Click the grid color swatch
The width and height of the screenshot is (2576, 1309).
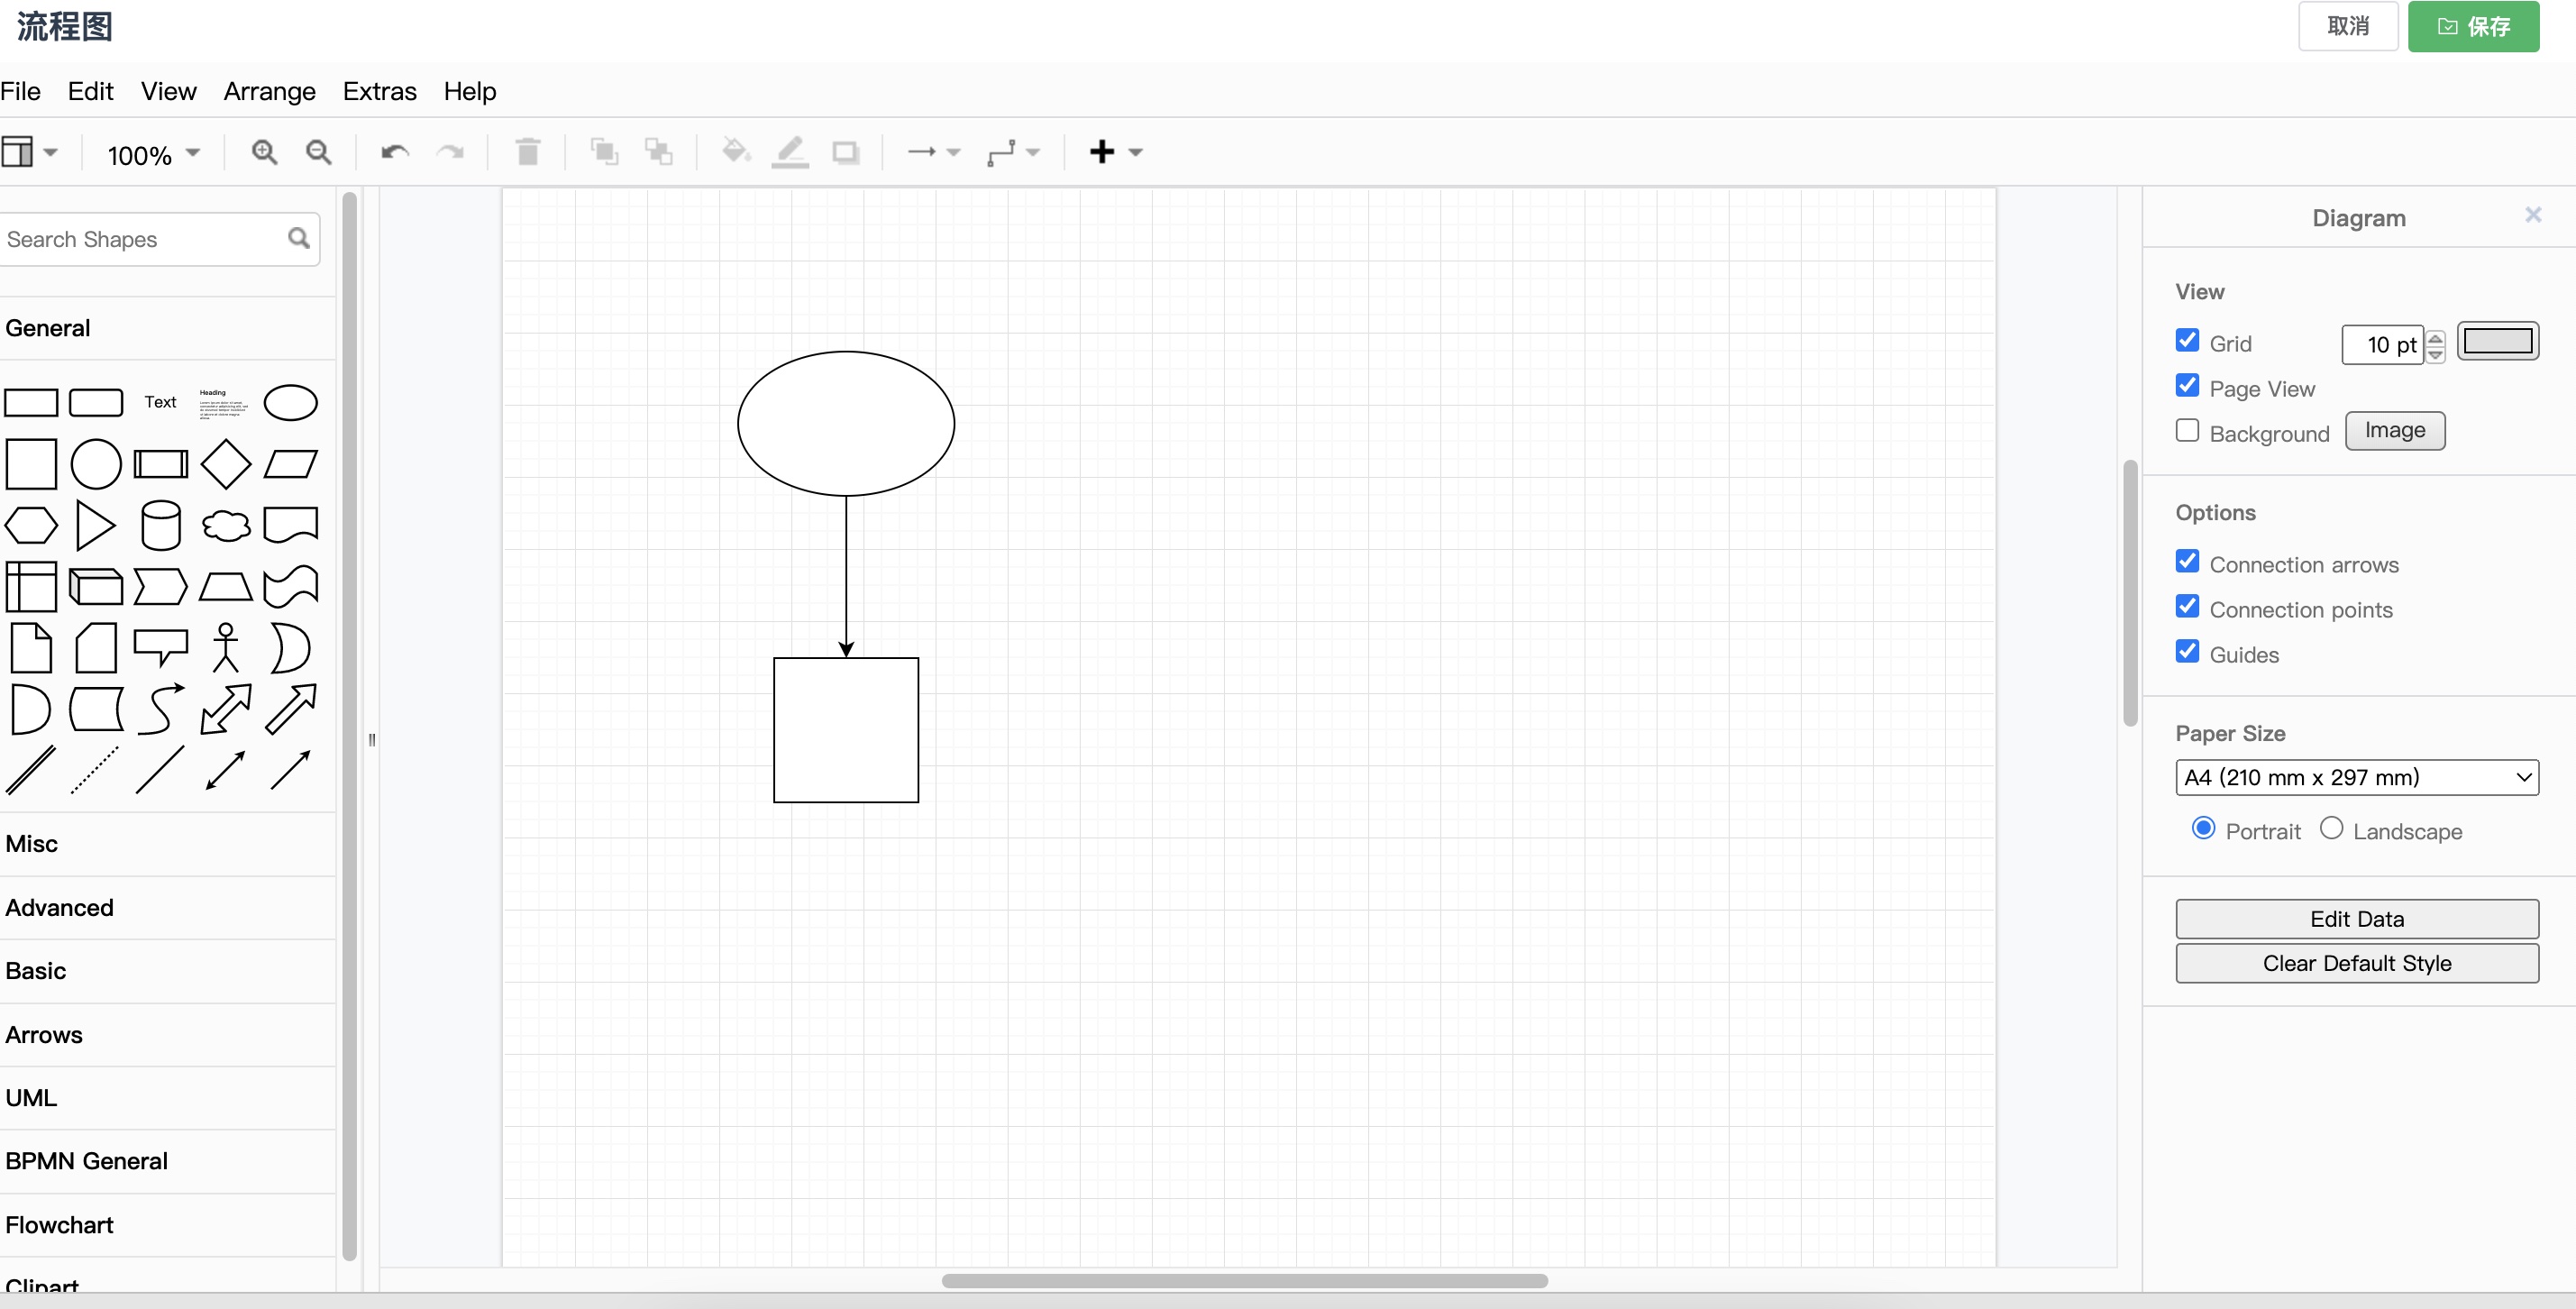pyautogui.click(x=2497, y=342)
